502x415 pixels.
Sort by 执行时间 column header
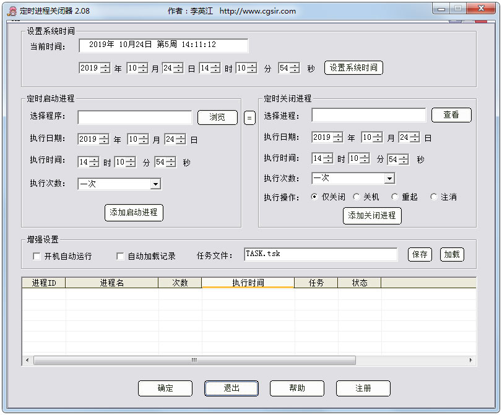248,283
